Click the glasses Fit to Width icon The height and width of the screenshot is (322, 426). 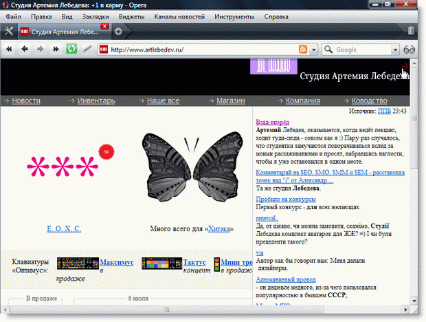(x=409, y=50)
